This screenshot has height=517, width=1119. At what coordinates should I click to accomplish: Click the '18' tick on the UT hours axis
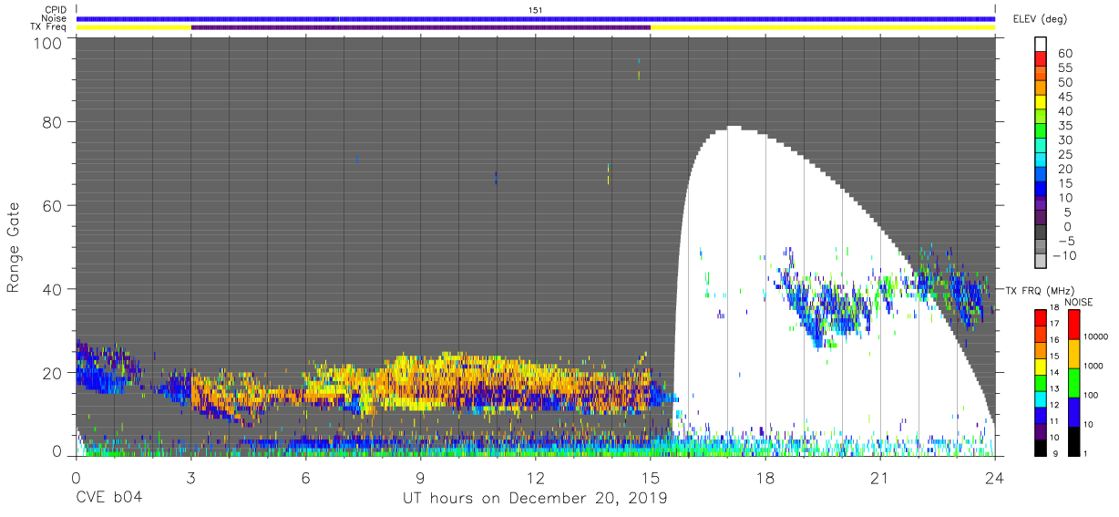pos(765,477)
